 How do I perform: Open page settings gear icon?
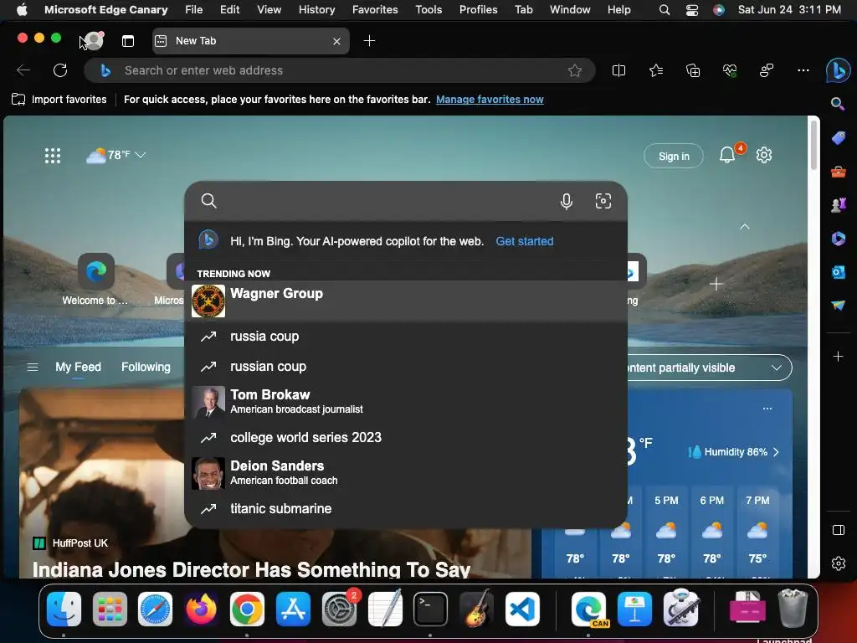coord(763,155)
